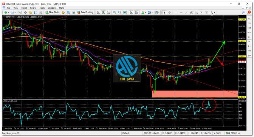This screenshot has height=137, width=254.
Task: Open the Help menu
Action: [62, 8]
